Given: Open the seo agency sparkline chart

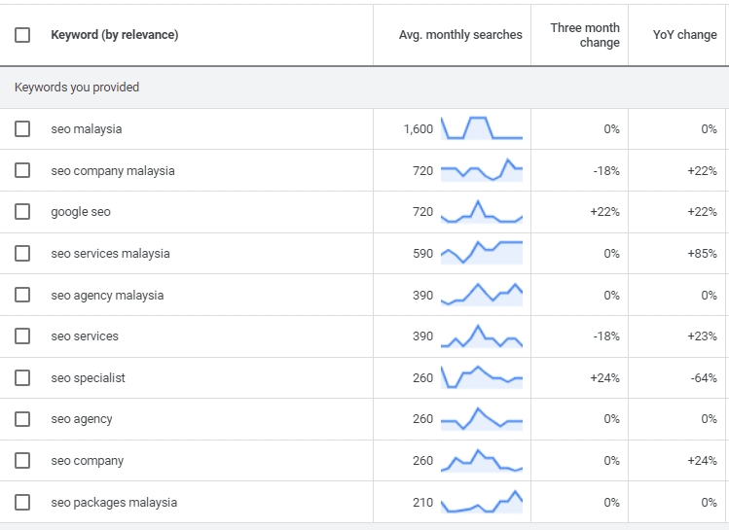Looking at the screenshot, I should [x=482, y=419].
